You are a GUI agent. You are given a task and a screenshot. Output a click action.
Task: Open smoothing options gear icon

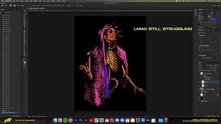coord(68,6)
